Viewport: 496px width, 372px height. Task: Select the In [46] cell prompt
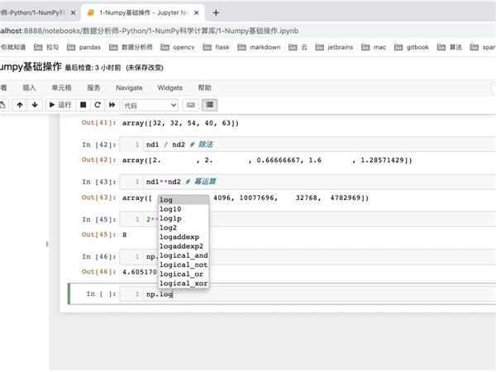[99, 256]
